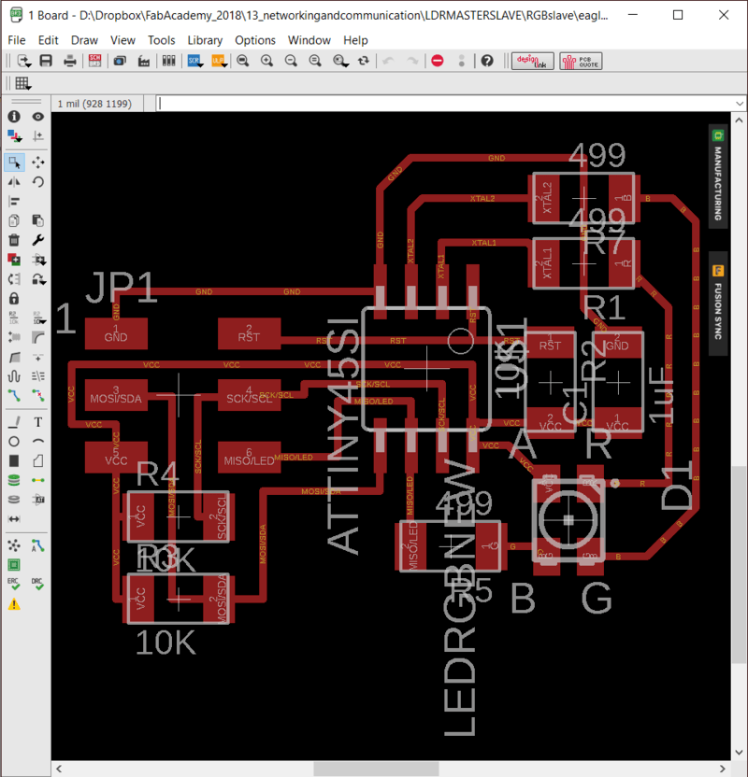
Task: Open the Errors warning triangle
Action: [x=14, y=604]
